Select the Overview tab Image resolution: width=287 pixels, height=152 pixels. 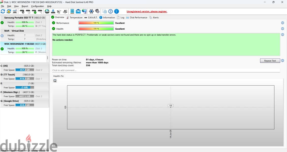click(58, 17)
